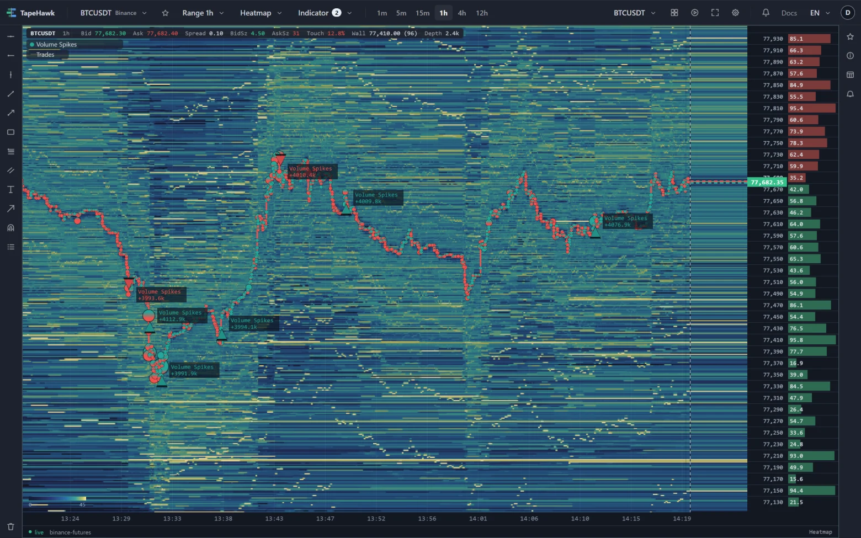Select the rectangle drawing tool

click(10, 132)
